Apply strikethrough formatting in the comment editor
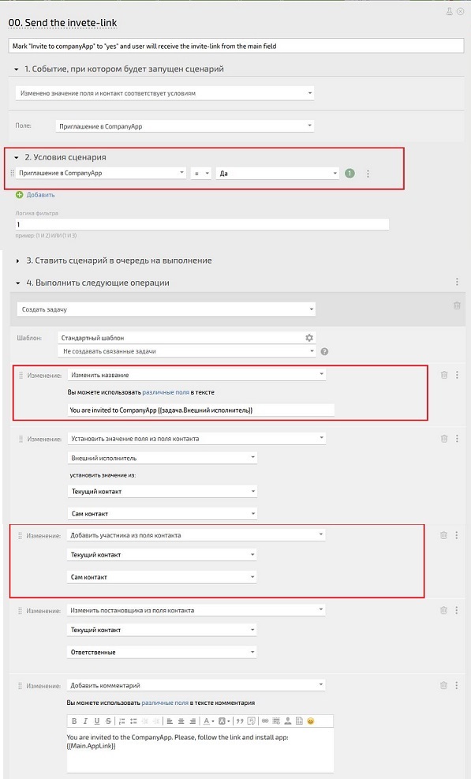The image size is (471, 779). click(x=108, y=721)
